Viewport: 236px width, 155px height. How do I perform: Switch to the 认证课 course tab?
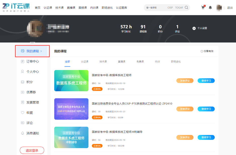(85, 62)
